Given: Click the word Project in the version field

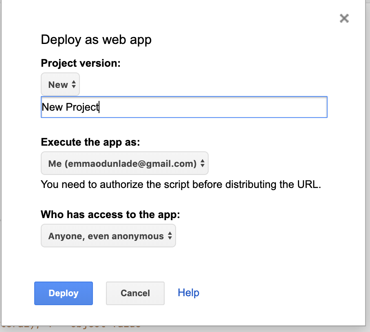Looking at the screenshot, I should 82,107.
